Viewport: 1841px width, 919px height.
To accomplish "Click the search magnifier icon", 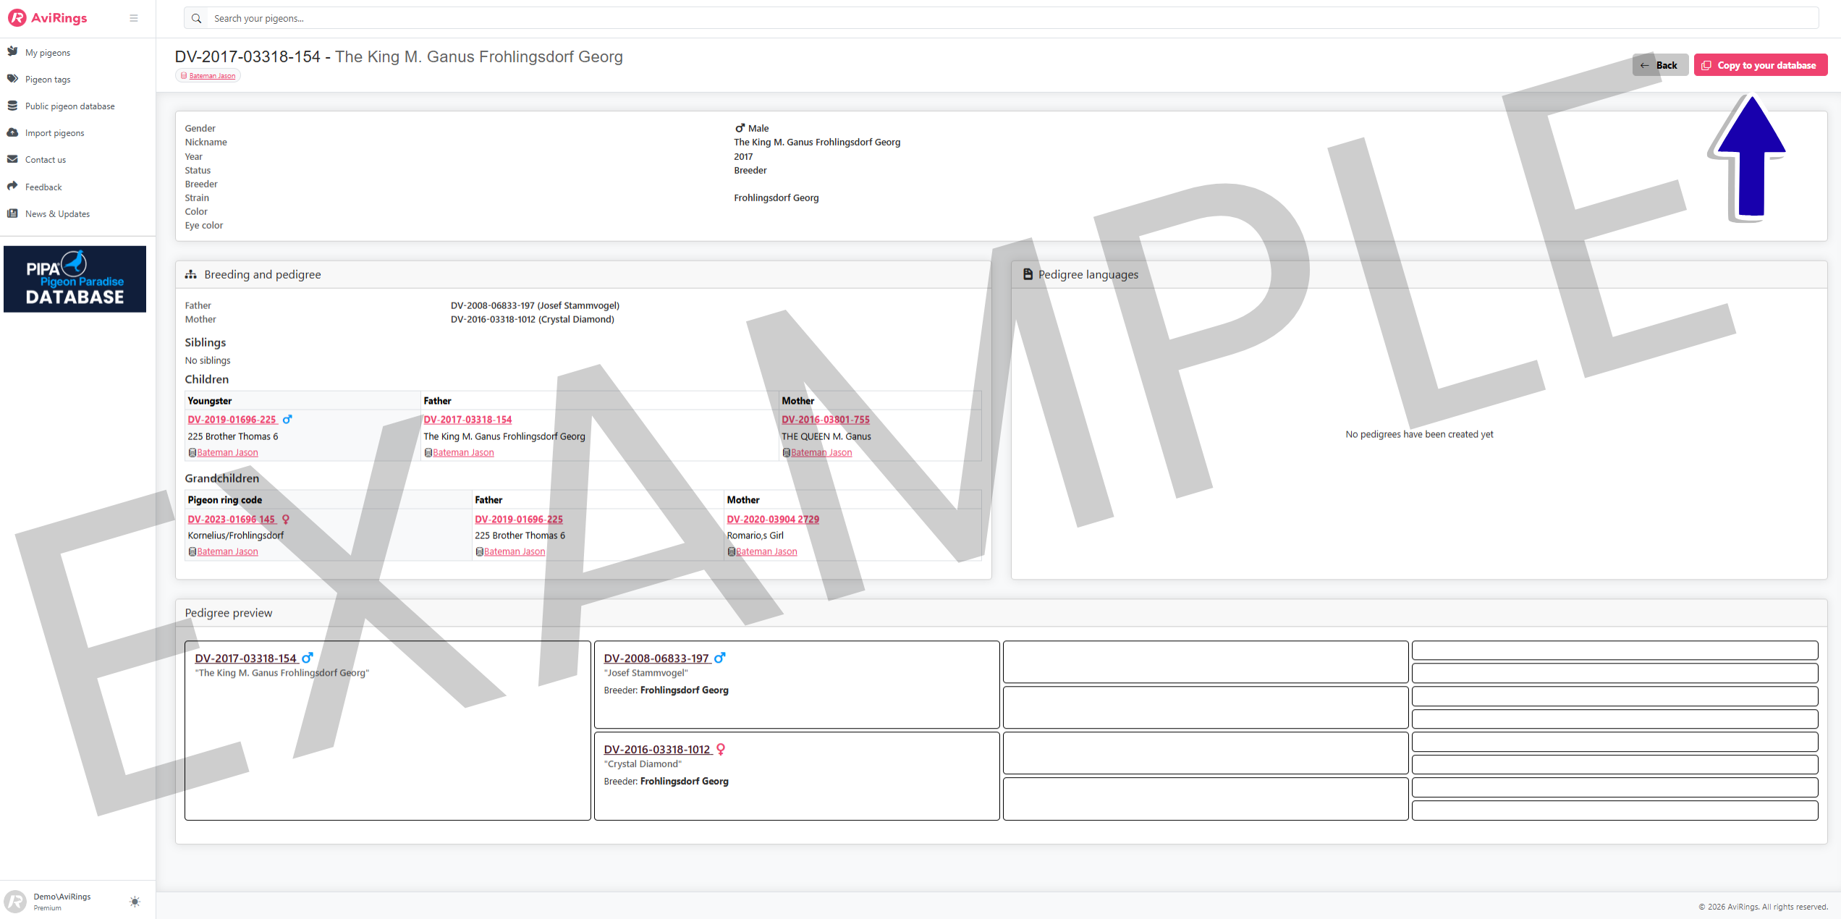I will pos(196,18).
